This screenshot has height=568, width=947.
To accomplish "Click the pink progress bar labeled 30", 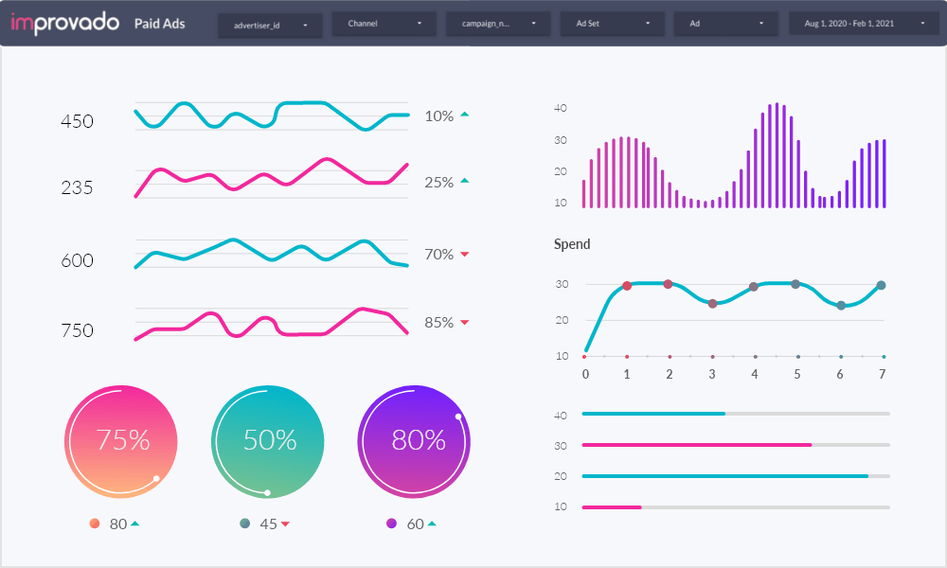I will tap(736, 445).
